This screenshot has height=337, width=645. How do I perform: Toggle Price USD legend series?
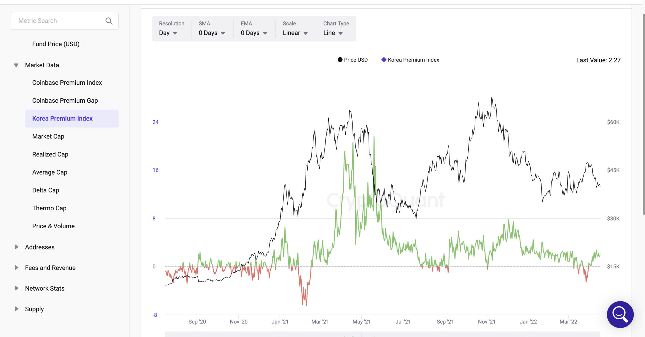pos(352,60)
